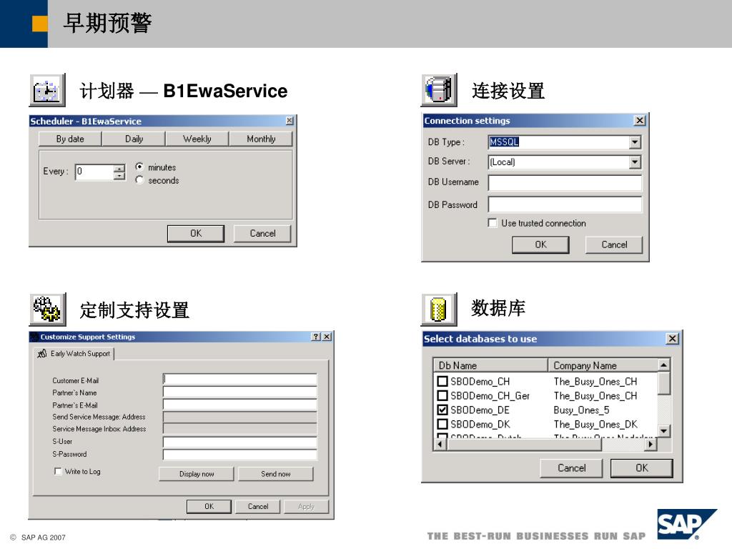Screen dimensions: 732x549
Task: Click Cancel in Customize Support Settings
Action: point(257,507)
